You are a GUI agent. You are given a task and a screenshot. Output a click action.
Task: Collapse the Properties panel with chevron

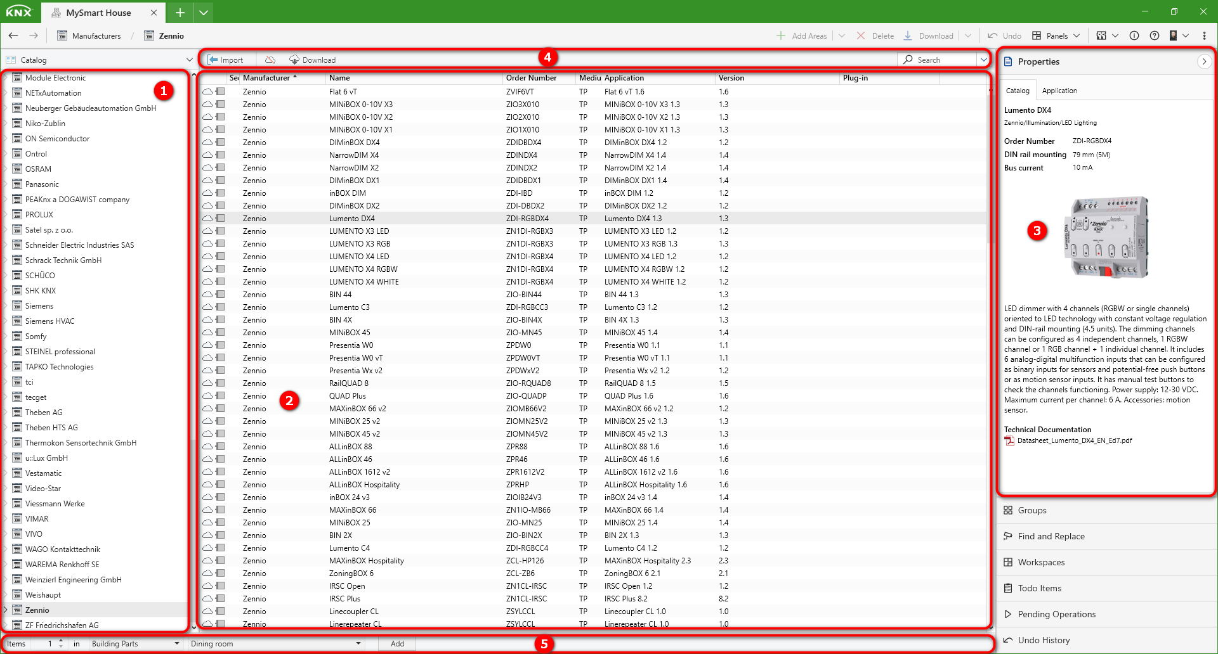coord(1203,61)
